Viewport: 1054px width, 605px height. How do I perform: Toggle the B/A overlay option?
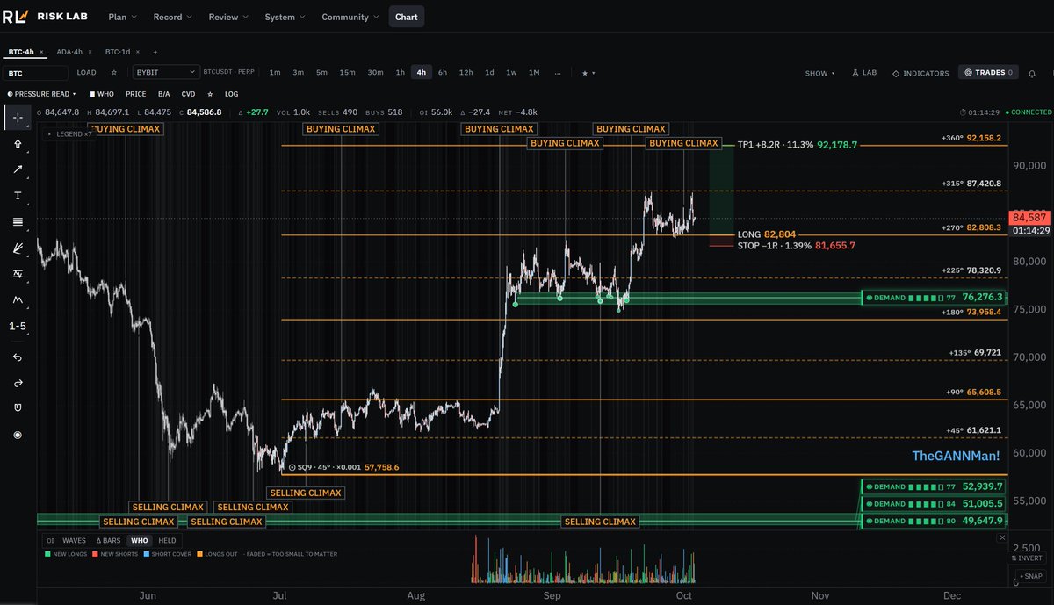(164, 93)
